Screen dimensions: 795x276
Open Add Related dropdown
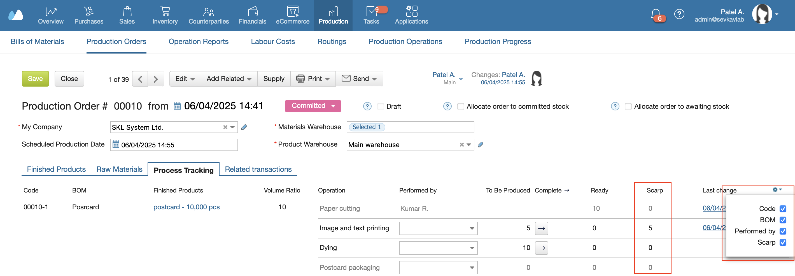click(229, 79)
